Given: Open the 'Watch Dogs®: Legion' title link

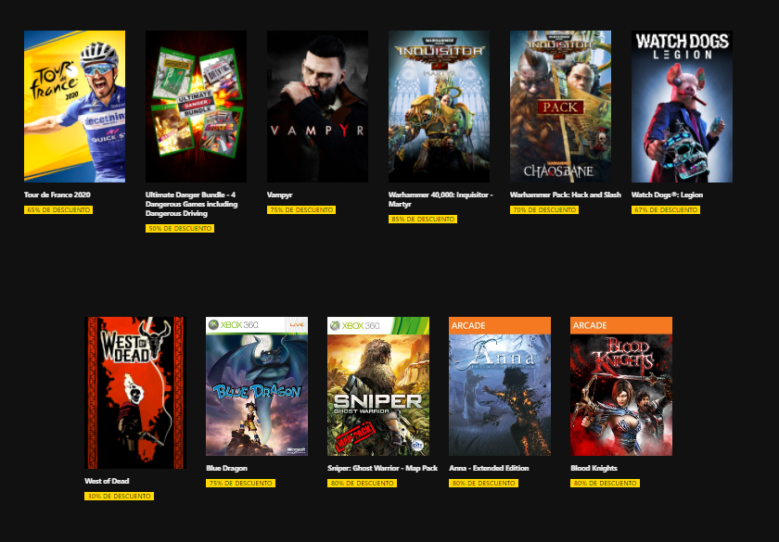Looking at the screenshot, I should pos(667,195).
